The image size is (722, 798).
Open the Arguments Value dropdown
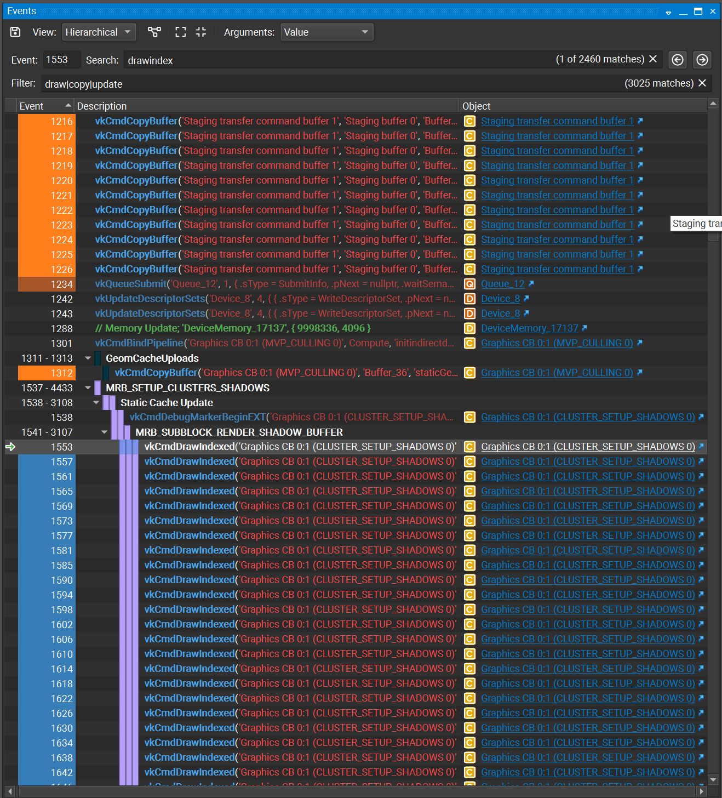[326, 32]
